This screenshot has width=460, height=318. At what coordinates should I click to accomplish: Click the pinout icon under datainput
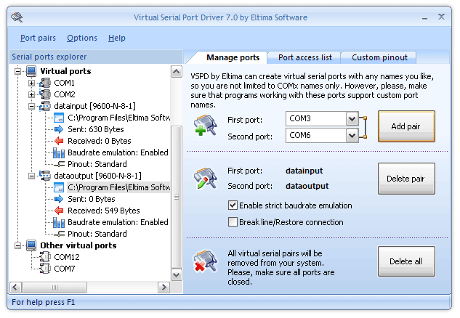(x=60, y=164)
